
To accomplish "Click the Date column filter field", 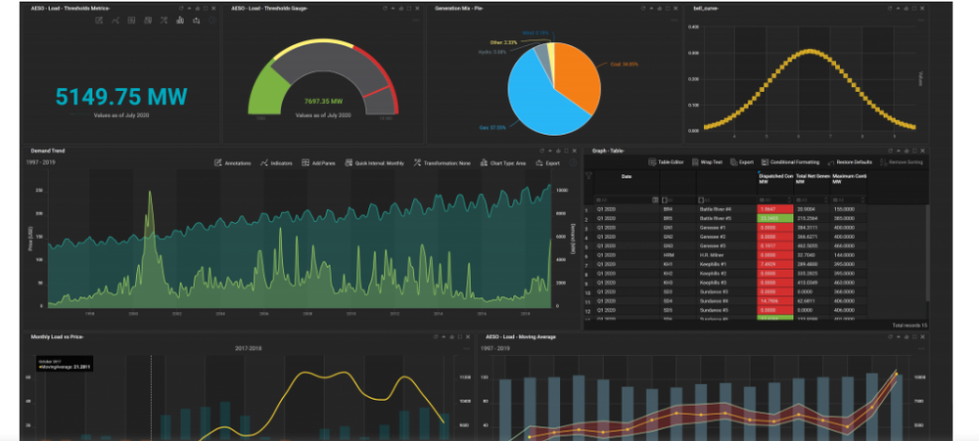I will tap(627, 199).
